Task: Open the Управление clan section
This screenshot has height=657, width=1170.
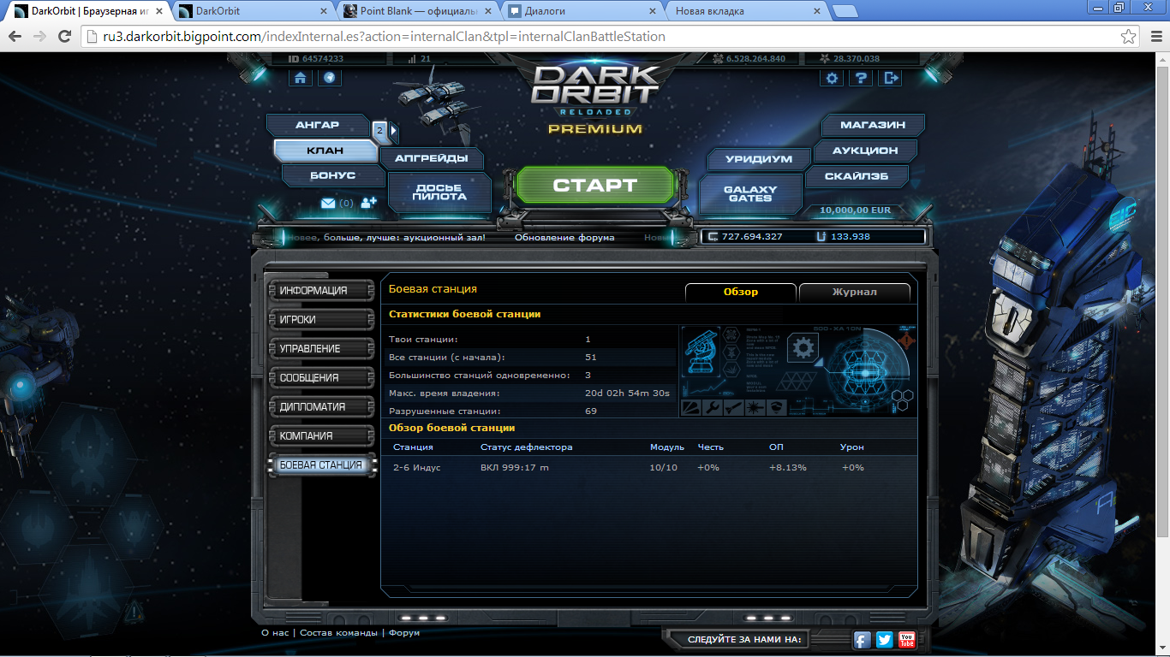Action: pos(321,349)
